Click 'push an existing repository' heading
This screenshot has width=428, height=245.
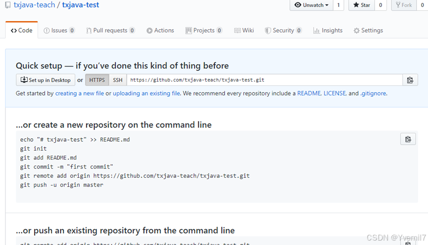[125, 231]
